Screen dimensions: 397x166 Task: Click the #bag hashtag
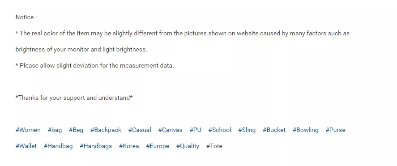coord(55,130)
